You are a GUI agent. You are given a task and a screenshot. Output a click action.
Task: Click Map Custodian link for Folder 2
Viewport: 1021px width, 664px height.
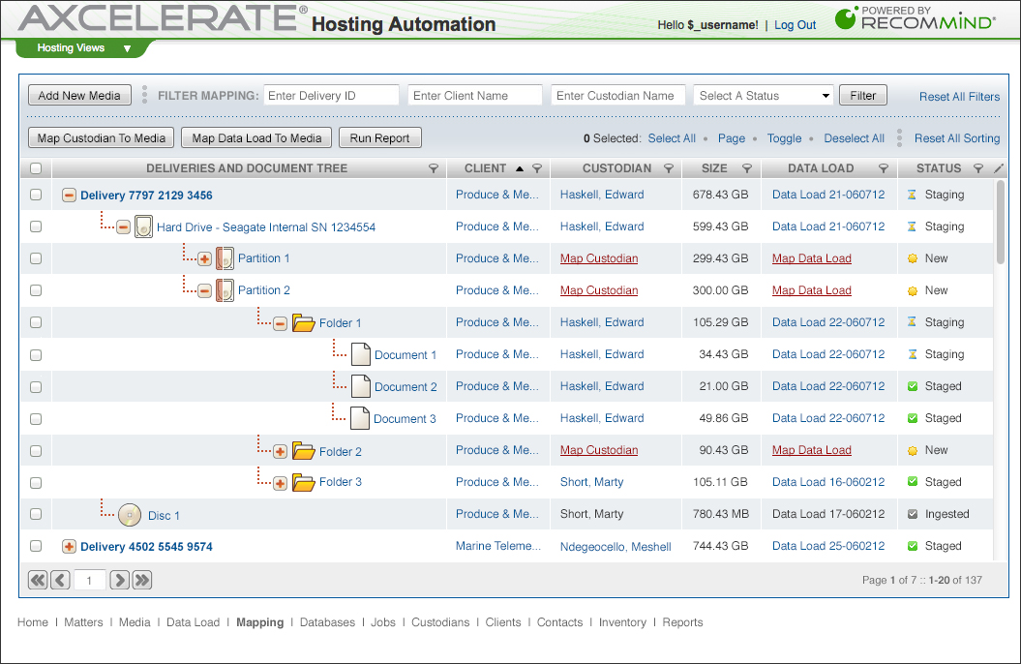599,450
